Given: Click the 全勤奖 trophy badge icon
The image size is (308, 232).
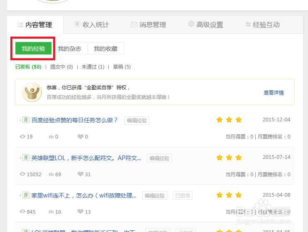Looking at the screenshot, I should (32, 92).
